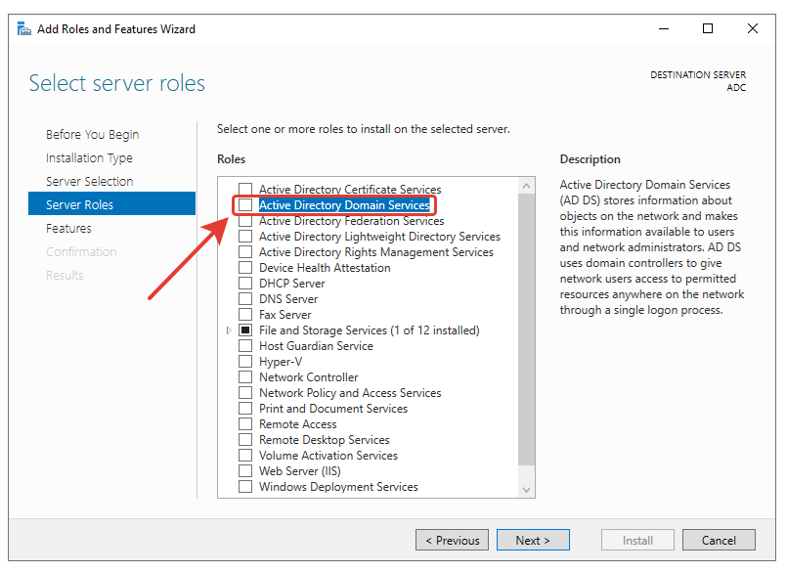Screen dimensions: 787x572
Task: Check Active Directory Domain Services checkbox
Action: tap(245, 205)
